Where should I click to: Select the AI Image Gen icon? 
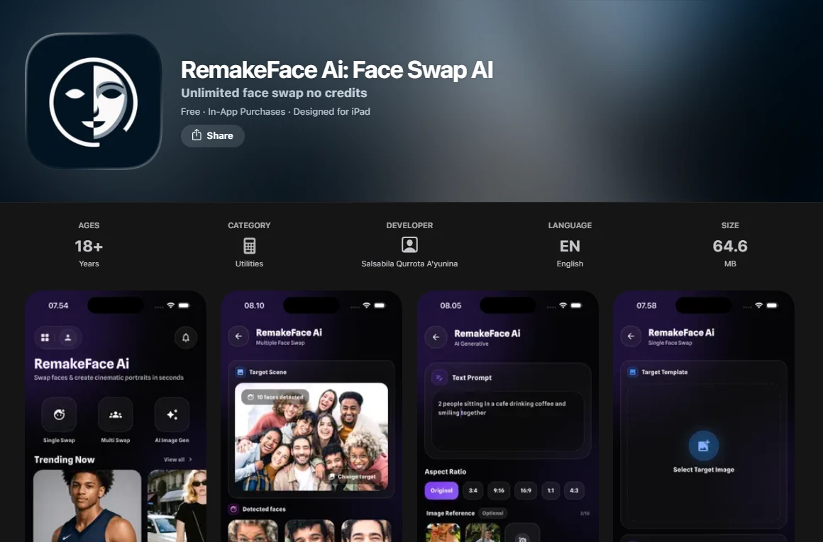tap(172, 414)
